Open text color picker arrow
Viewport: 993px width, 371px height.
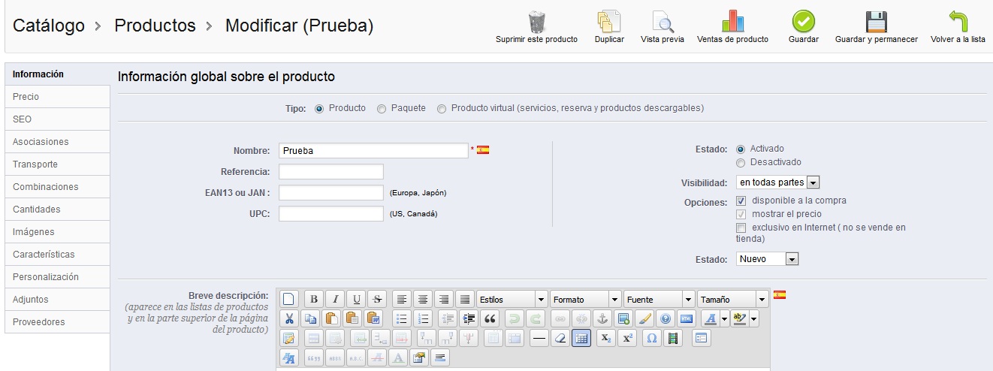click(725, 318)
